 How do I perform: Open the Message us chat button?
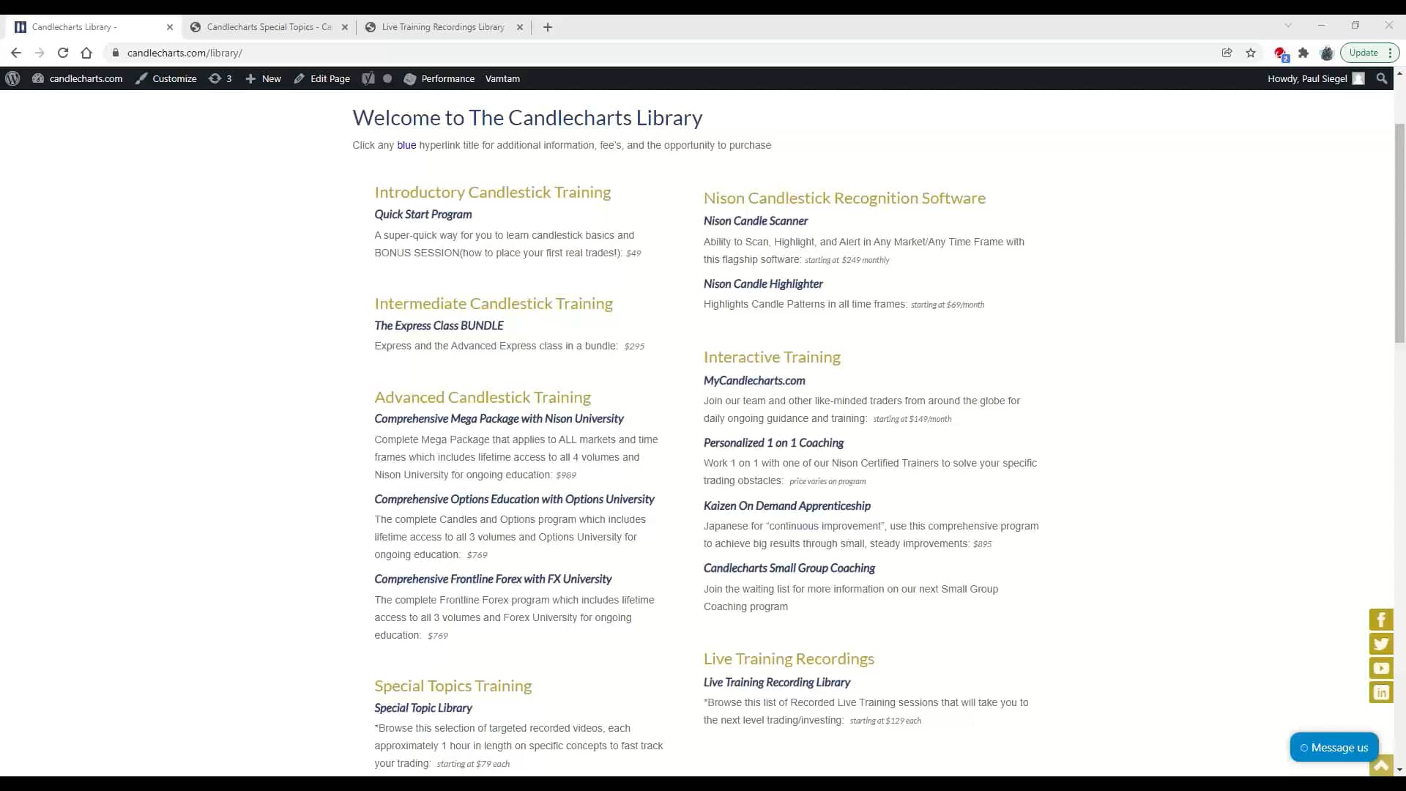click(x=1334, y=747)
